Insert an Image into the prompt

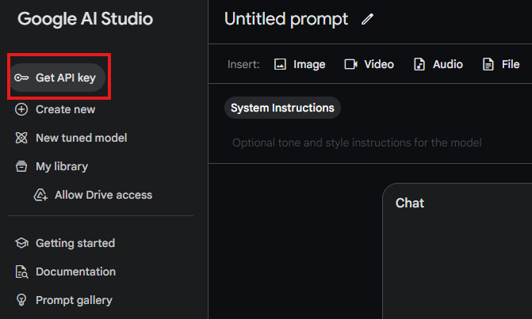coord(300,64)
